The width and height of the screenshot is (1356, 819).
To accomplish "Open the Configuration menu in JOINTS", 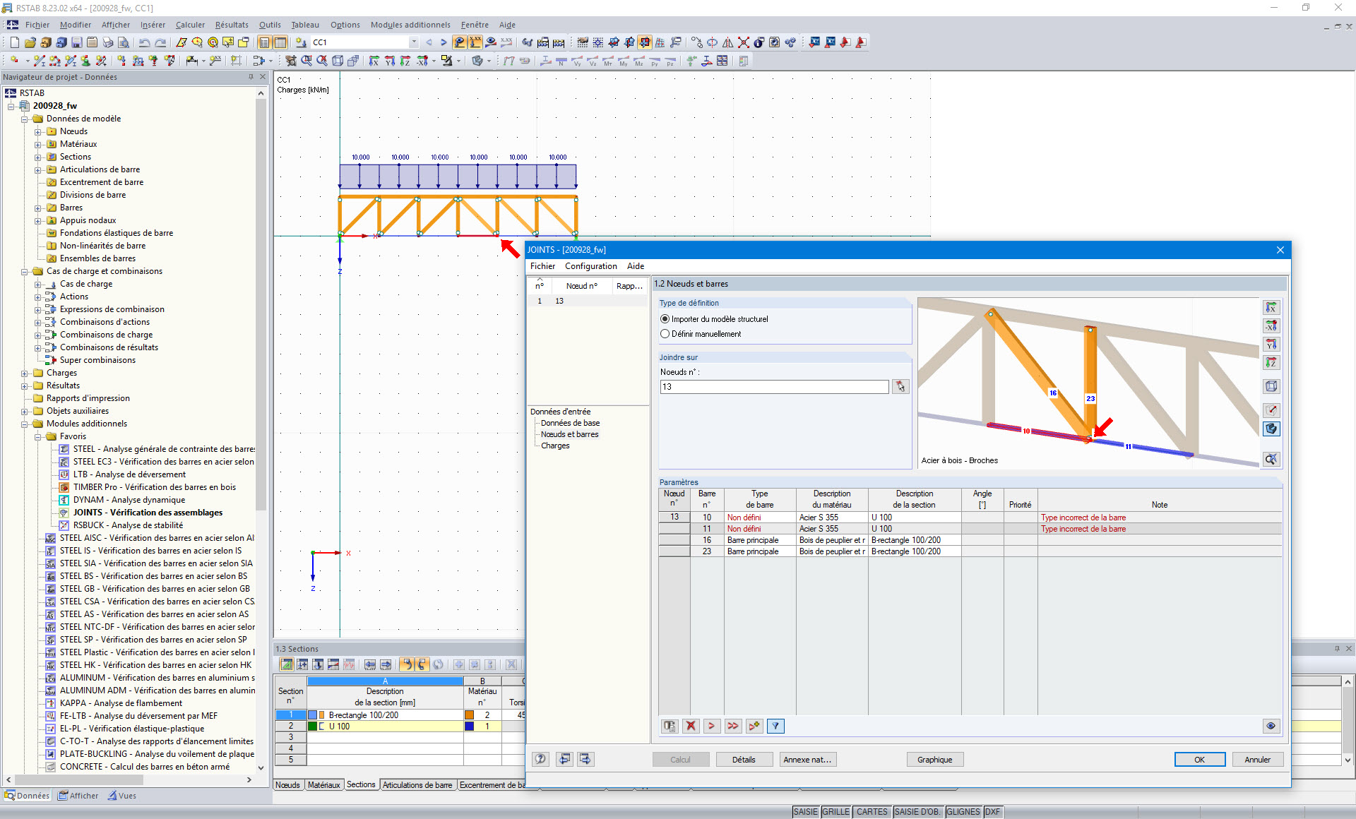I will (x=590, y=266).
